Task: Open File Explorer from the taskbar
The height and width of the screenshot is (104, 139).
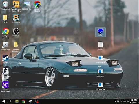Action: coord(17,101)
